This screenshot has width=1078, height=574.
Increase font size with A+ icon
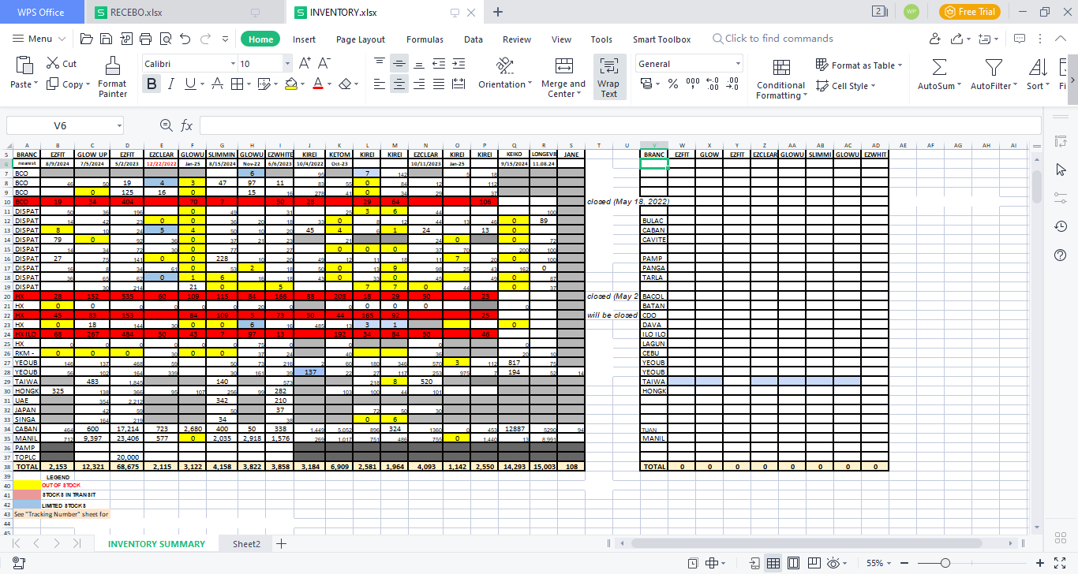click(305, 64)
